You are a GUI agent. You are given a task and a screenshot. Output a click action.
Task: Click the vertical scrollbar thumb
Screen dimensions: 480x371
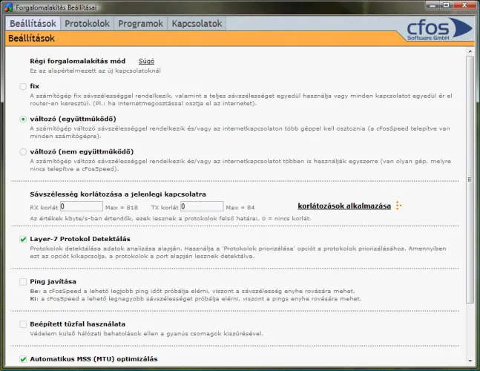470,180
